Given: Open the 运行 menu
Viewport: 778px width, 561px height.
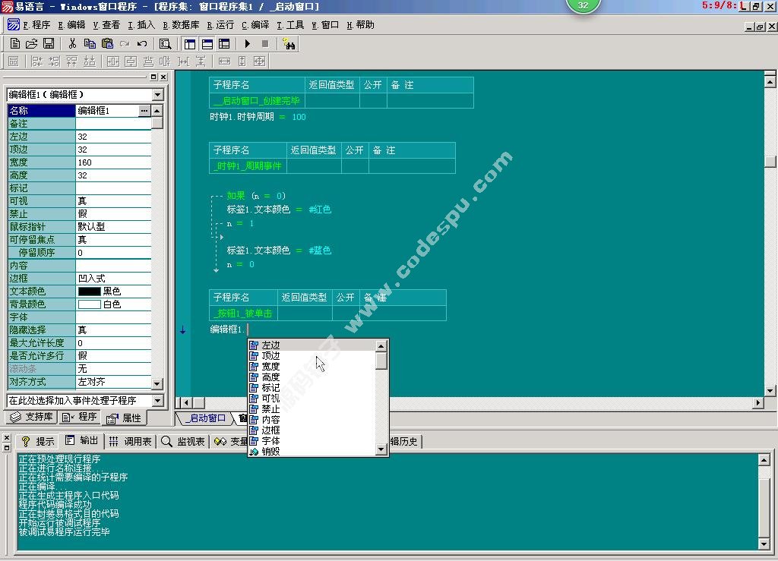Looking at the screenshot, I should click(x=220, y=25).
